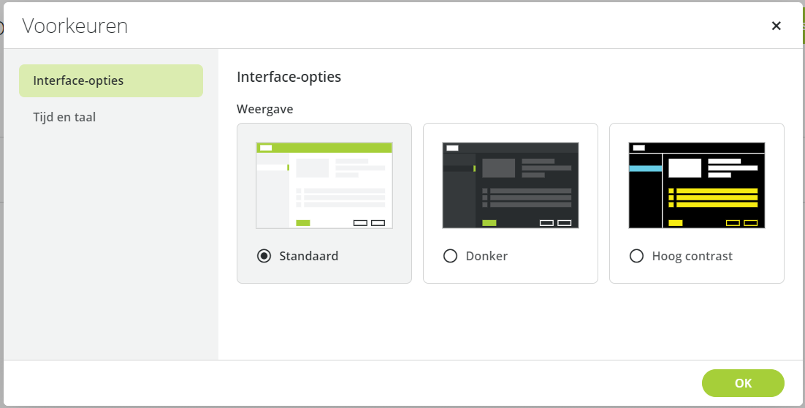Click the 'Donker' text label
This screenshot has height=408, width=805.
coord(487,256)
